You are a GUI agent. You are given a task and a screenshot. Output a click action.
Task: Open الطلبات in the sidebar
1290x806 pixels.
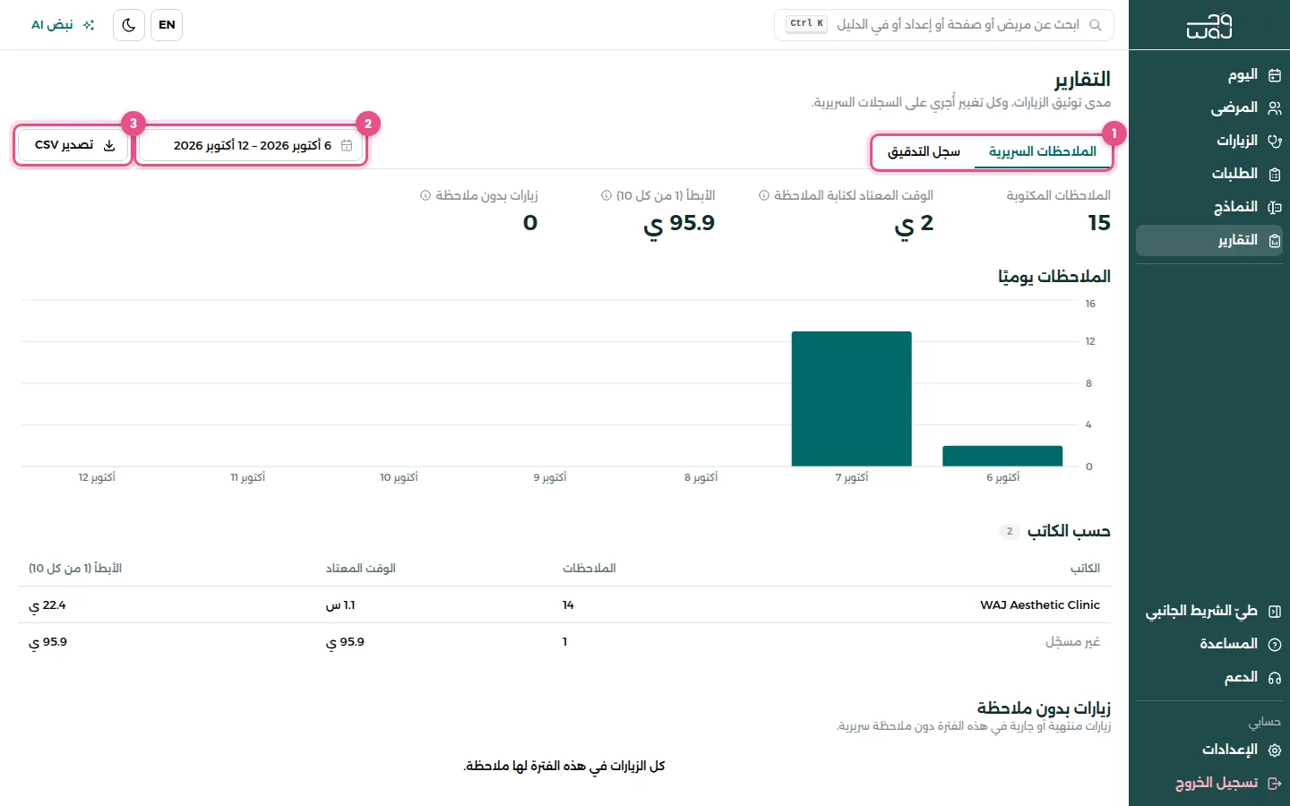tap(1209, 175)
